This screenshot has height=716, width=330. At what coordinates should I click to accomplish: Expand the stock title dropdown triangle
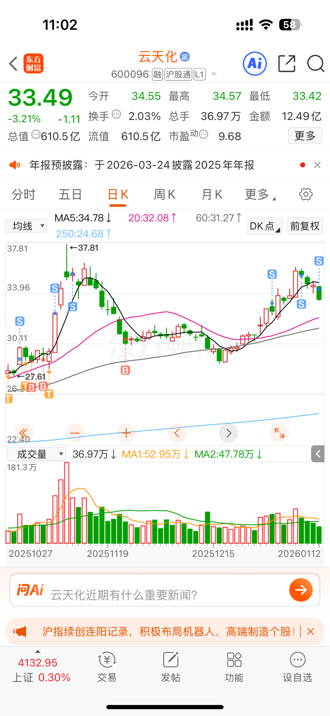click(x=214, y=74)
